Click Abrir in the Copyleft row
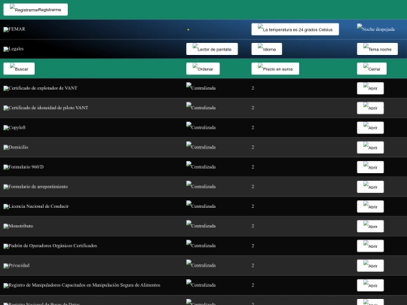407x305 pixels. coord(370,128)
